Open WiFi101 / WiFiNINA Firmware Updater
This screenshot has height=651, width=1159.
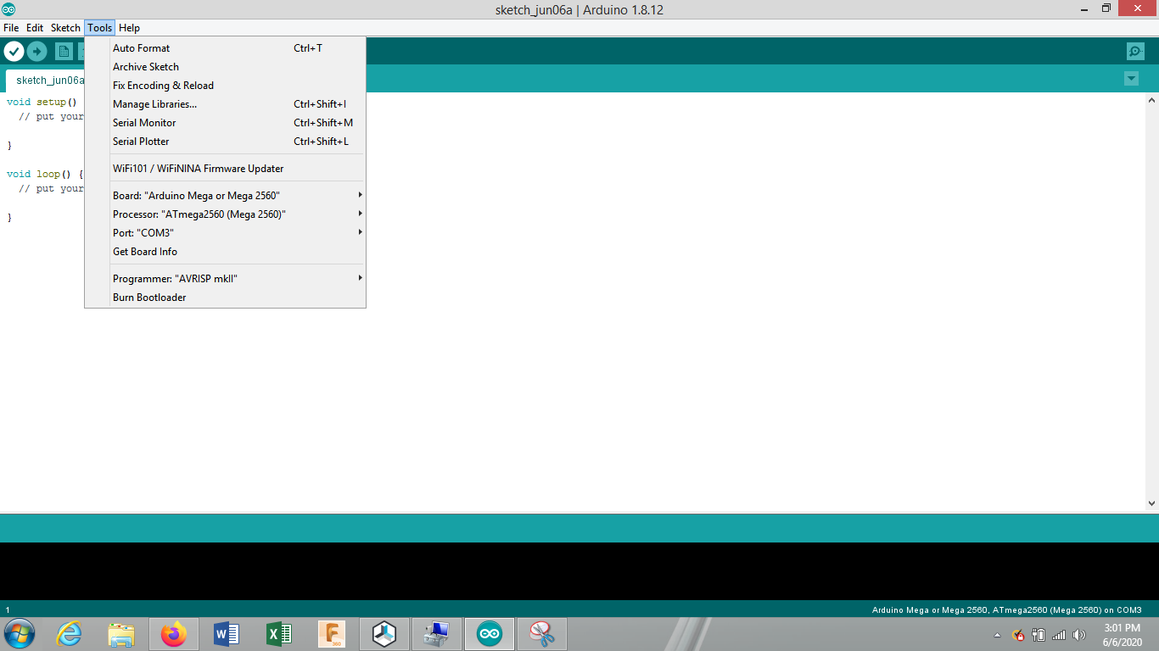click(226, 169)
